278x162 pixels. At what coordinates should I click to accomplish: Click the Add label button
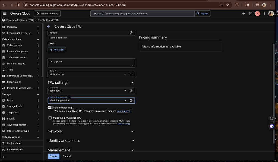tap(57, 50)
